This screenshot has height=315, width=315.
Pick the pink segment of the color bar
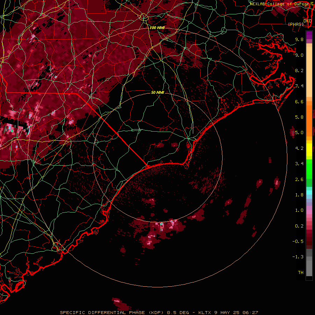click(309, 212)
